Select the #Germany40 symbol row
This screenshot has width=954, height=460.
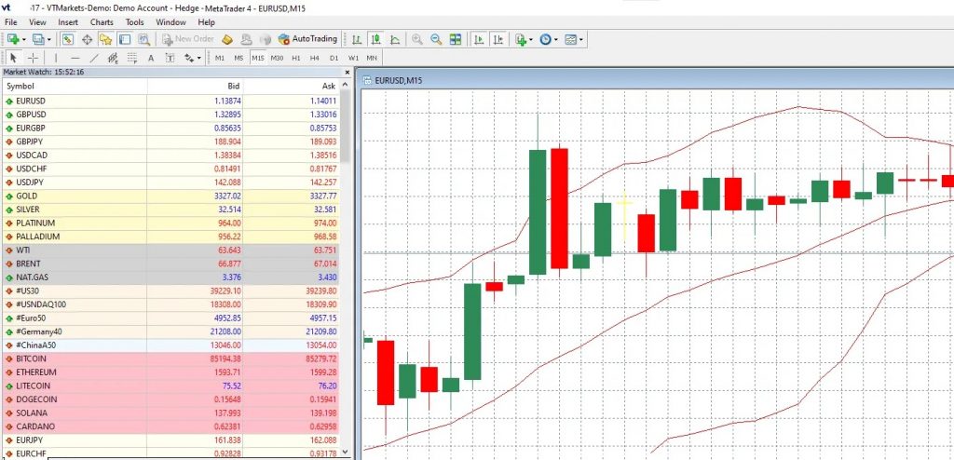pos(171,331)
